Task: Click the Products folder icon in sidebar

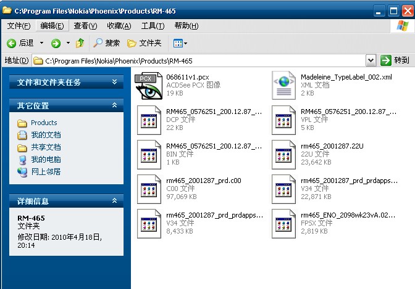Action: click(x=22, y=123)
